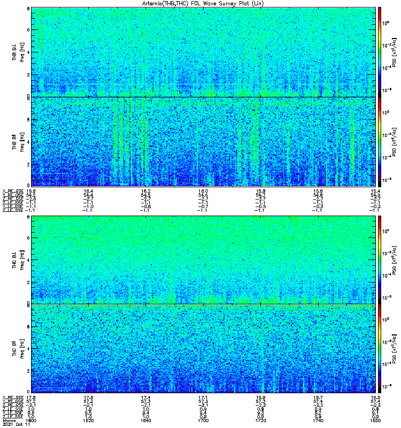Image resolution: width=401 pixels, height=428 pixels.
Task: Click the 2021 Oct 11 date label
Action: tap(16, 425)
